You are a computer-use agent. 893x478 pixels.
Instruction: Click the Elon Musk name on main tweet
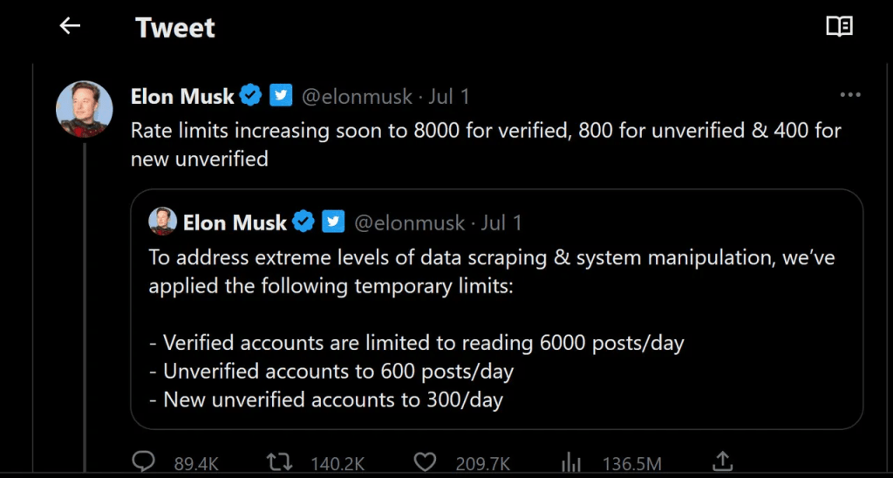[182, 95]
